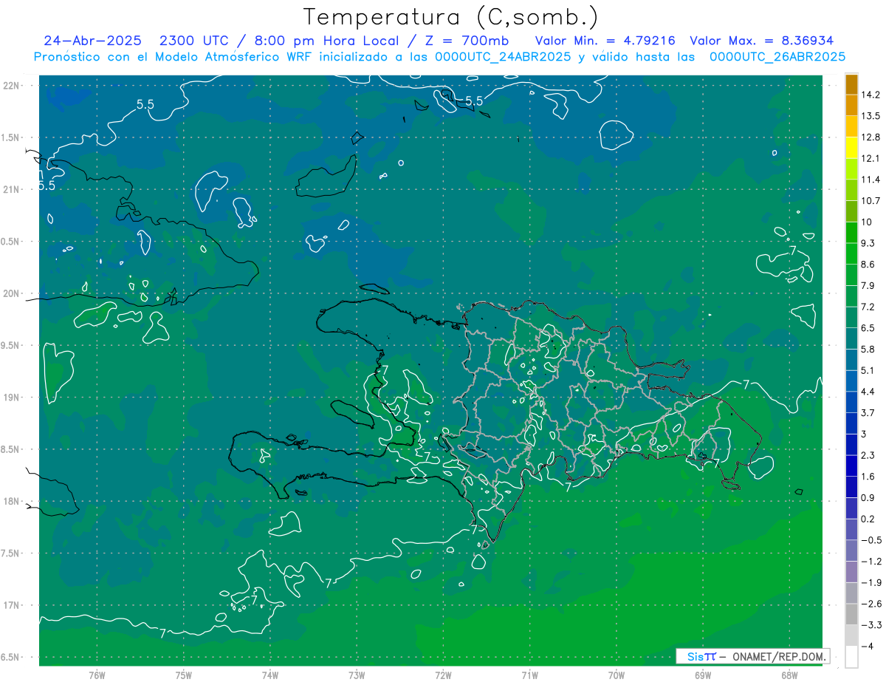This screenshot has width=886, height=685.
Task: Click the "8.6" colorbar label
Action: click(868, 265)
